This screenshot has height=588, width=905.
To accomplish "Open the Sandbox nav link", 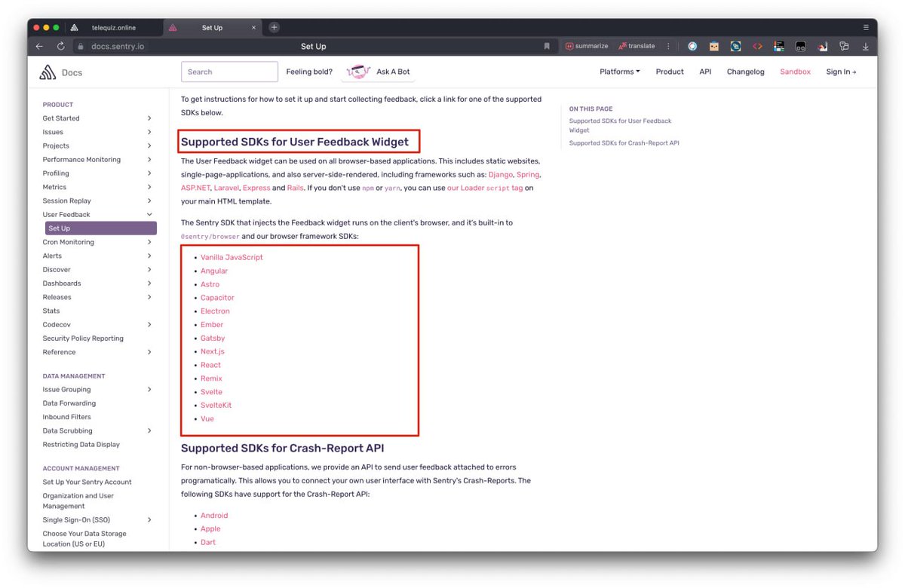I will pyautogui.click(x=795, y=72).
